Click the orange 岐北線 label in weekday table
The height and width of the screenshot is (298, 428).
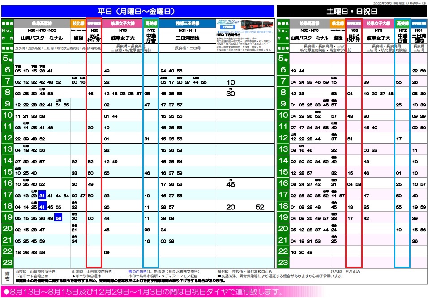[x=77, y=22]
